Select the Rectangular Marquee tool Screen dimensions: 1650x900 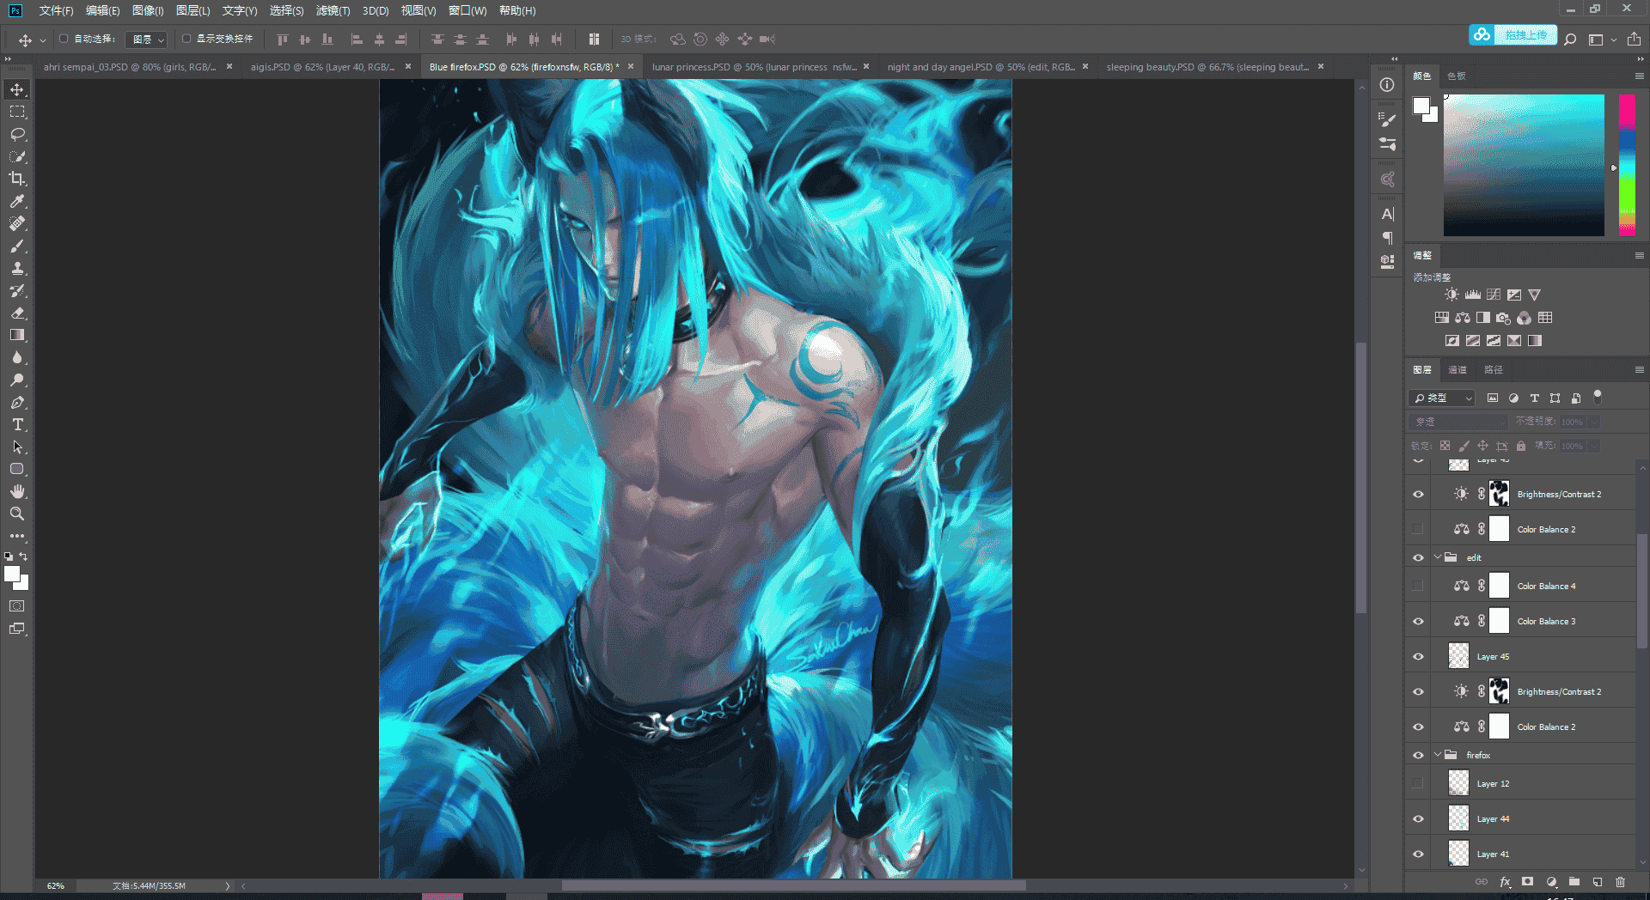(17, 112)
